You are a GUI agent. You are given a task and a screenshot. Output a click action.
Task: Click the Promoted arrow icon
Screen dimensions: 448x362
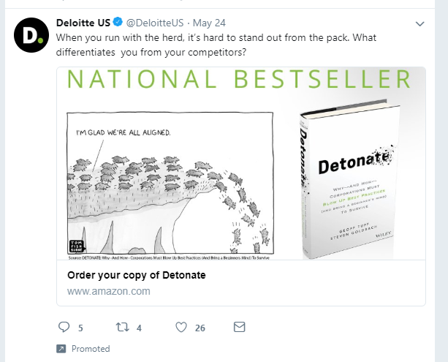pos(61,349)
